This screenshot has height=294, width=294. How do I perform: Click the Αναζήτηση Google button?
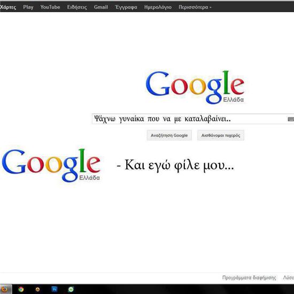[169, 135]
